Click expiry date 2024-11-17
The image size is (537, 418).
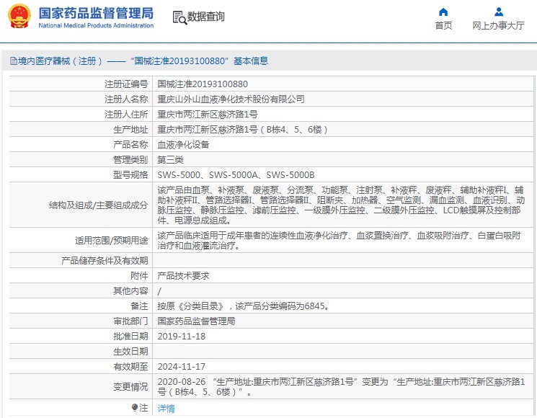pyautogui.click(x=181, y=366)
